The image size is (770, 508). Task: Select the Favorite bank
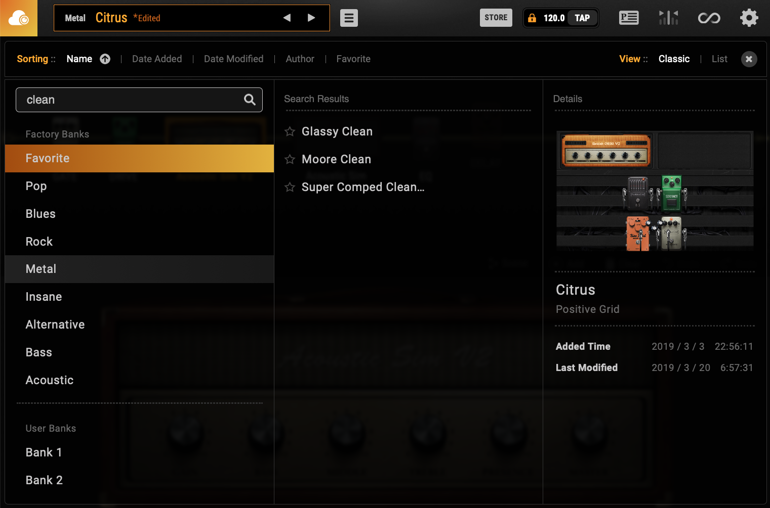click(x=139, y=158)
